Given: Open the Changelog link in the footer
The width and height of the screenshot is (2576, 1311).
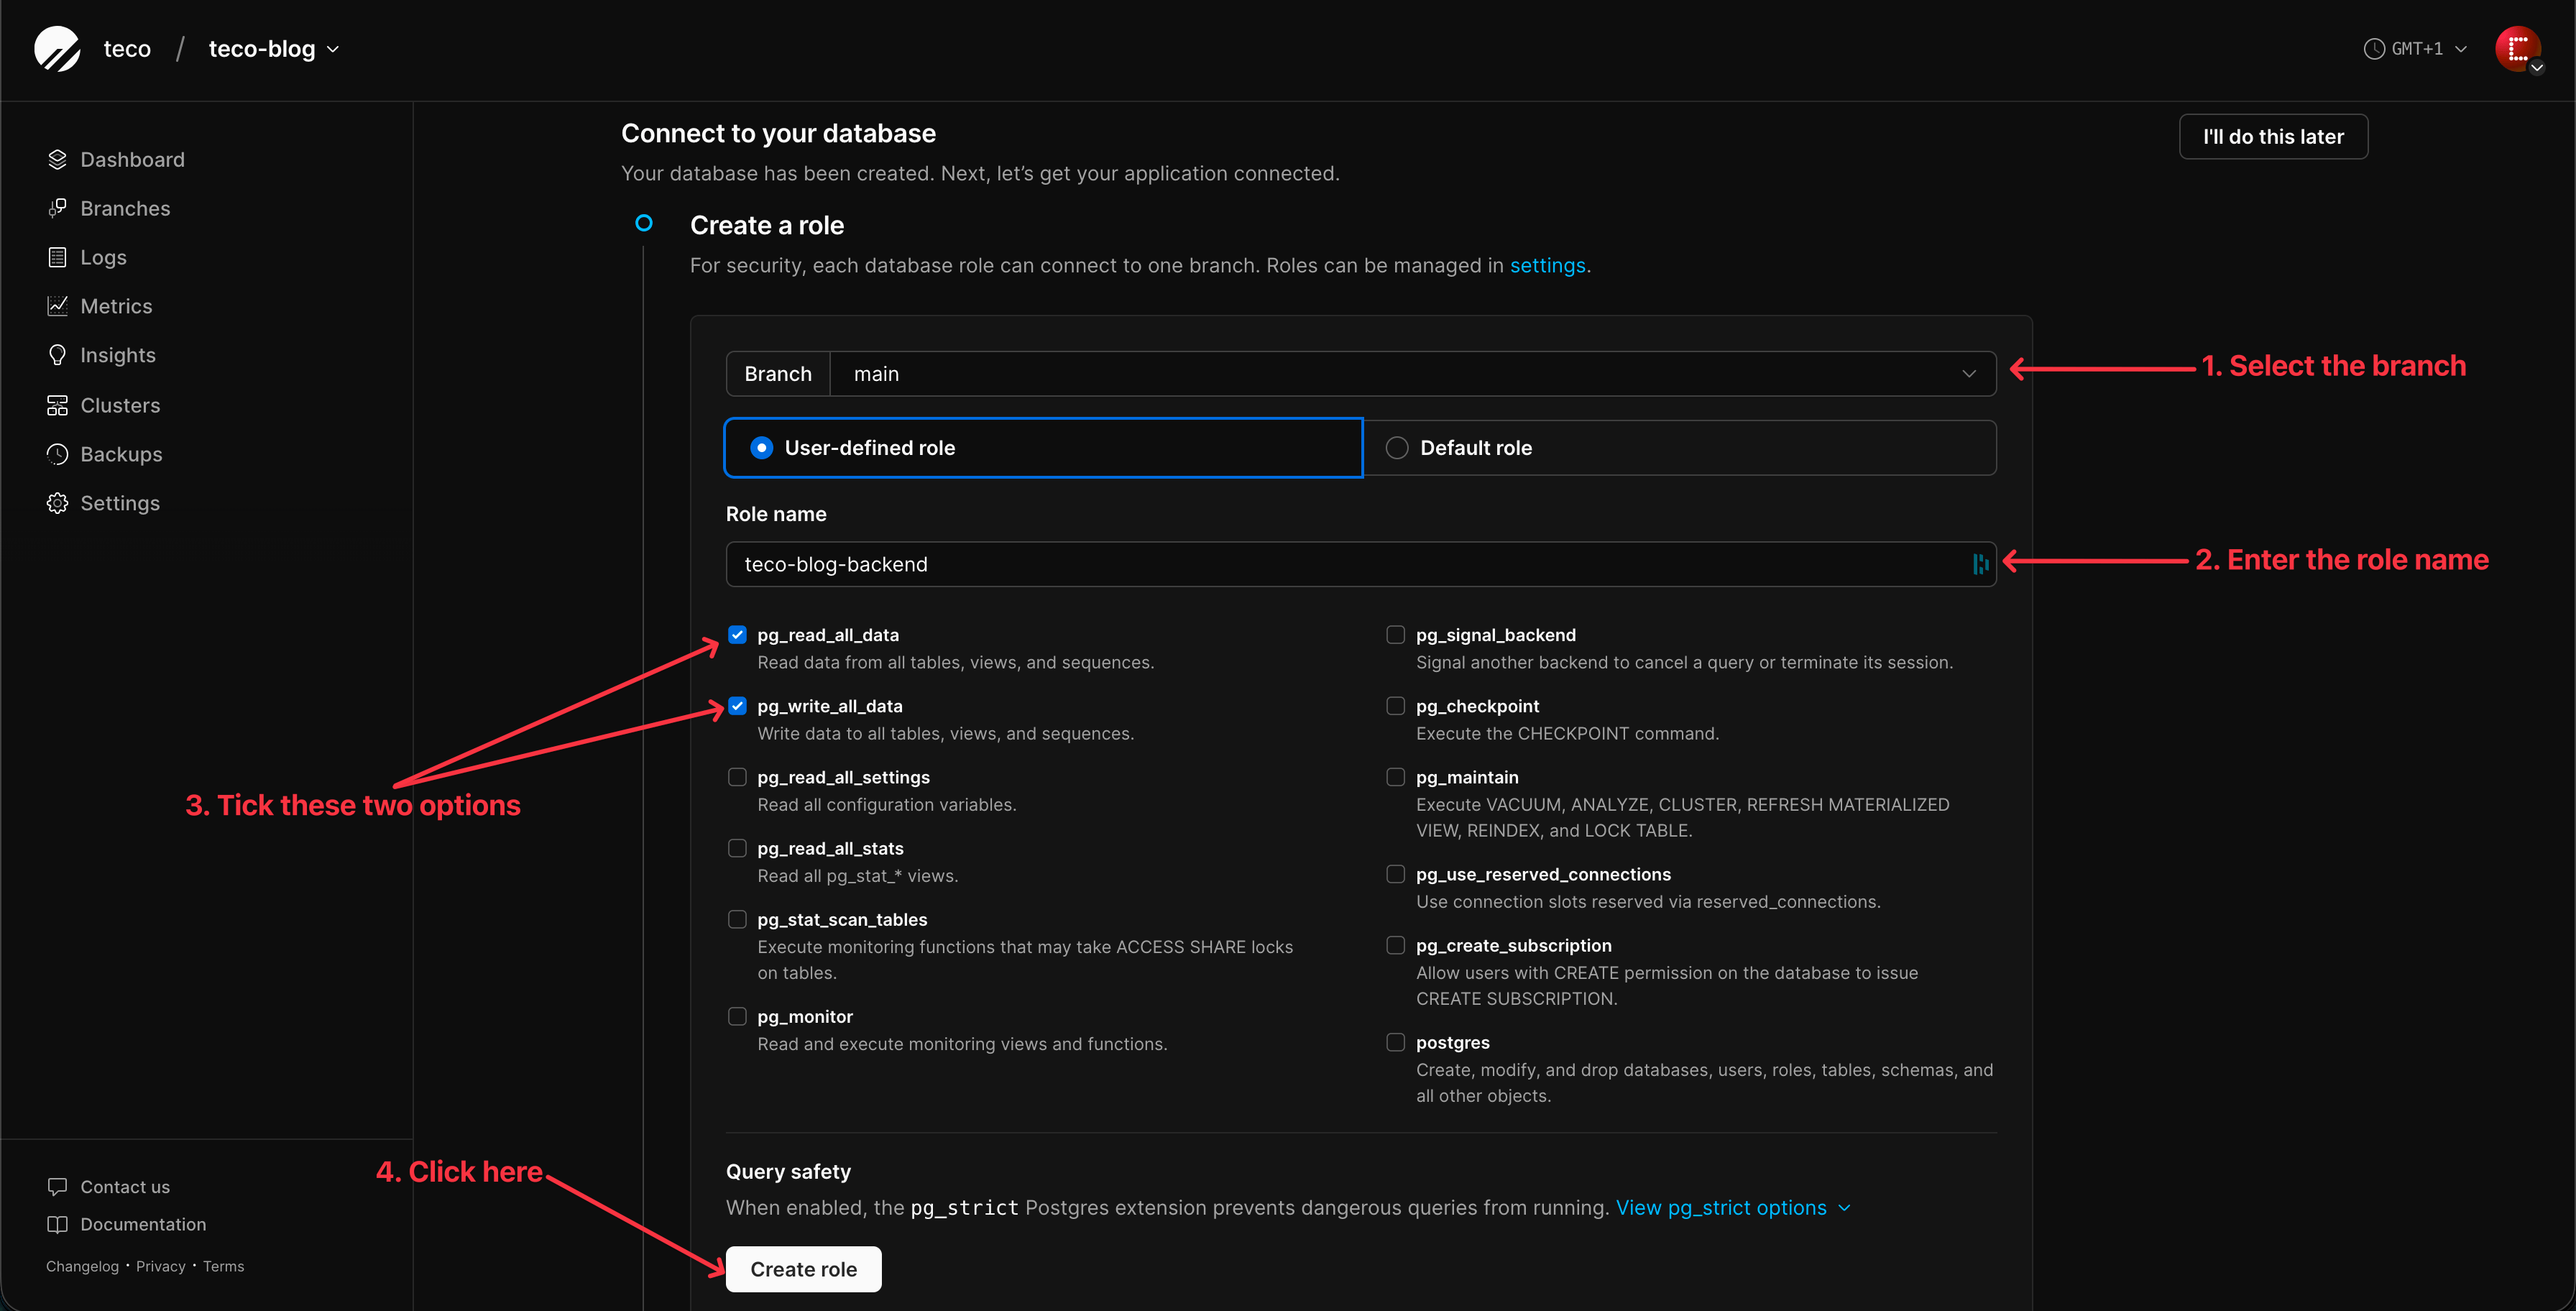Looking at the screenshot, I should pos(81,1266).
